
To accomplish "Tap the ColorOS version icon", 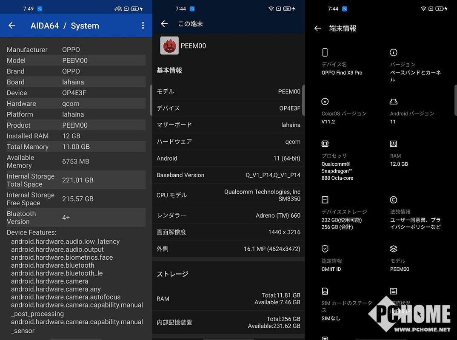I will (325, 102).
